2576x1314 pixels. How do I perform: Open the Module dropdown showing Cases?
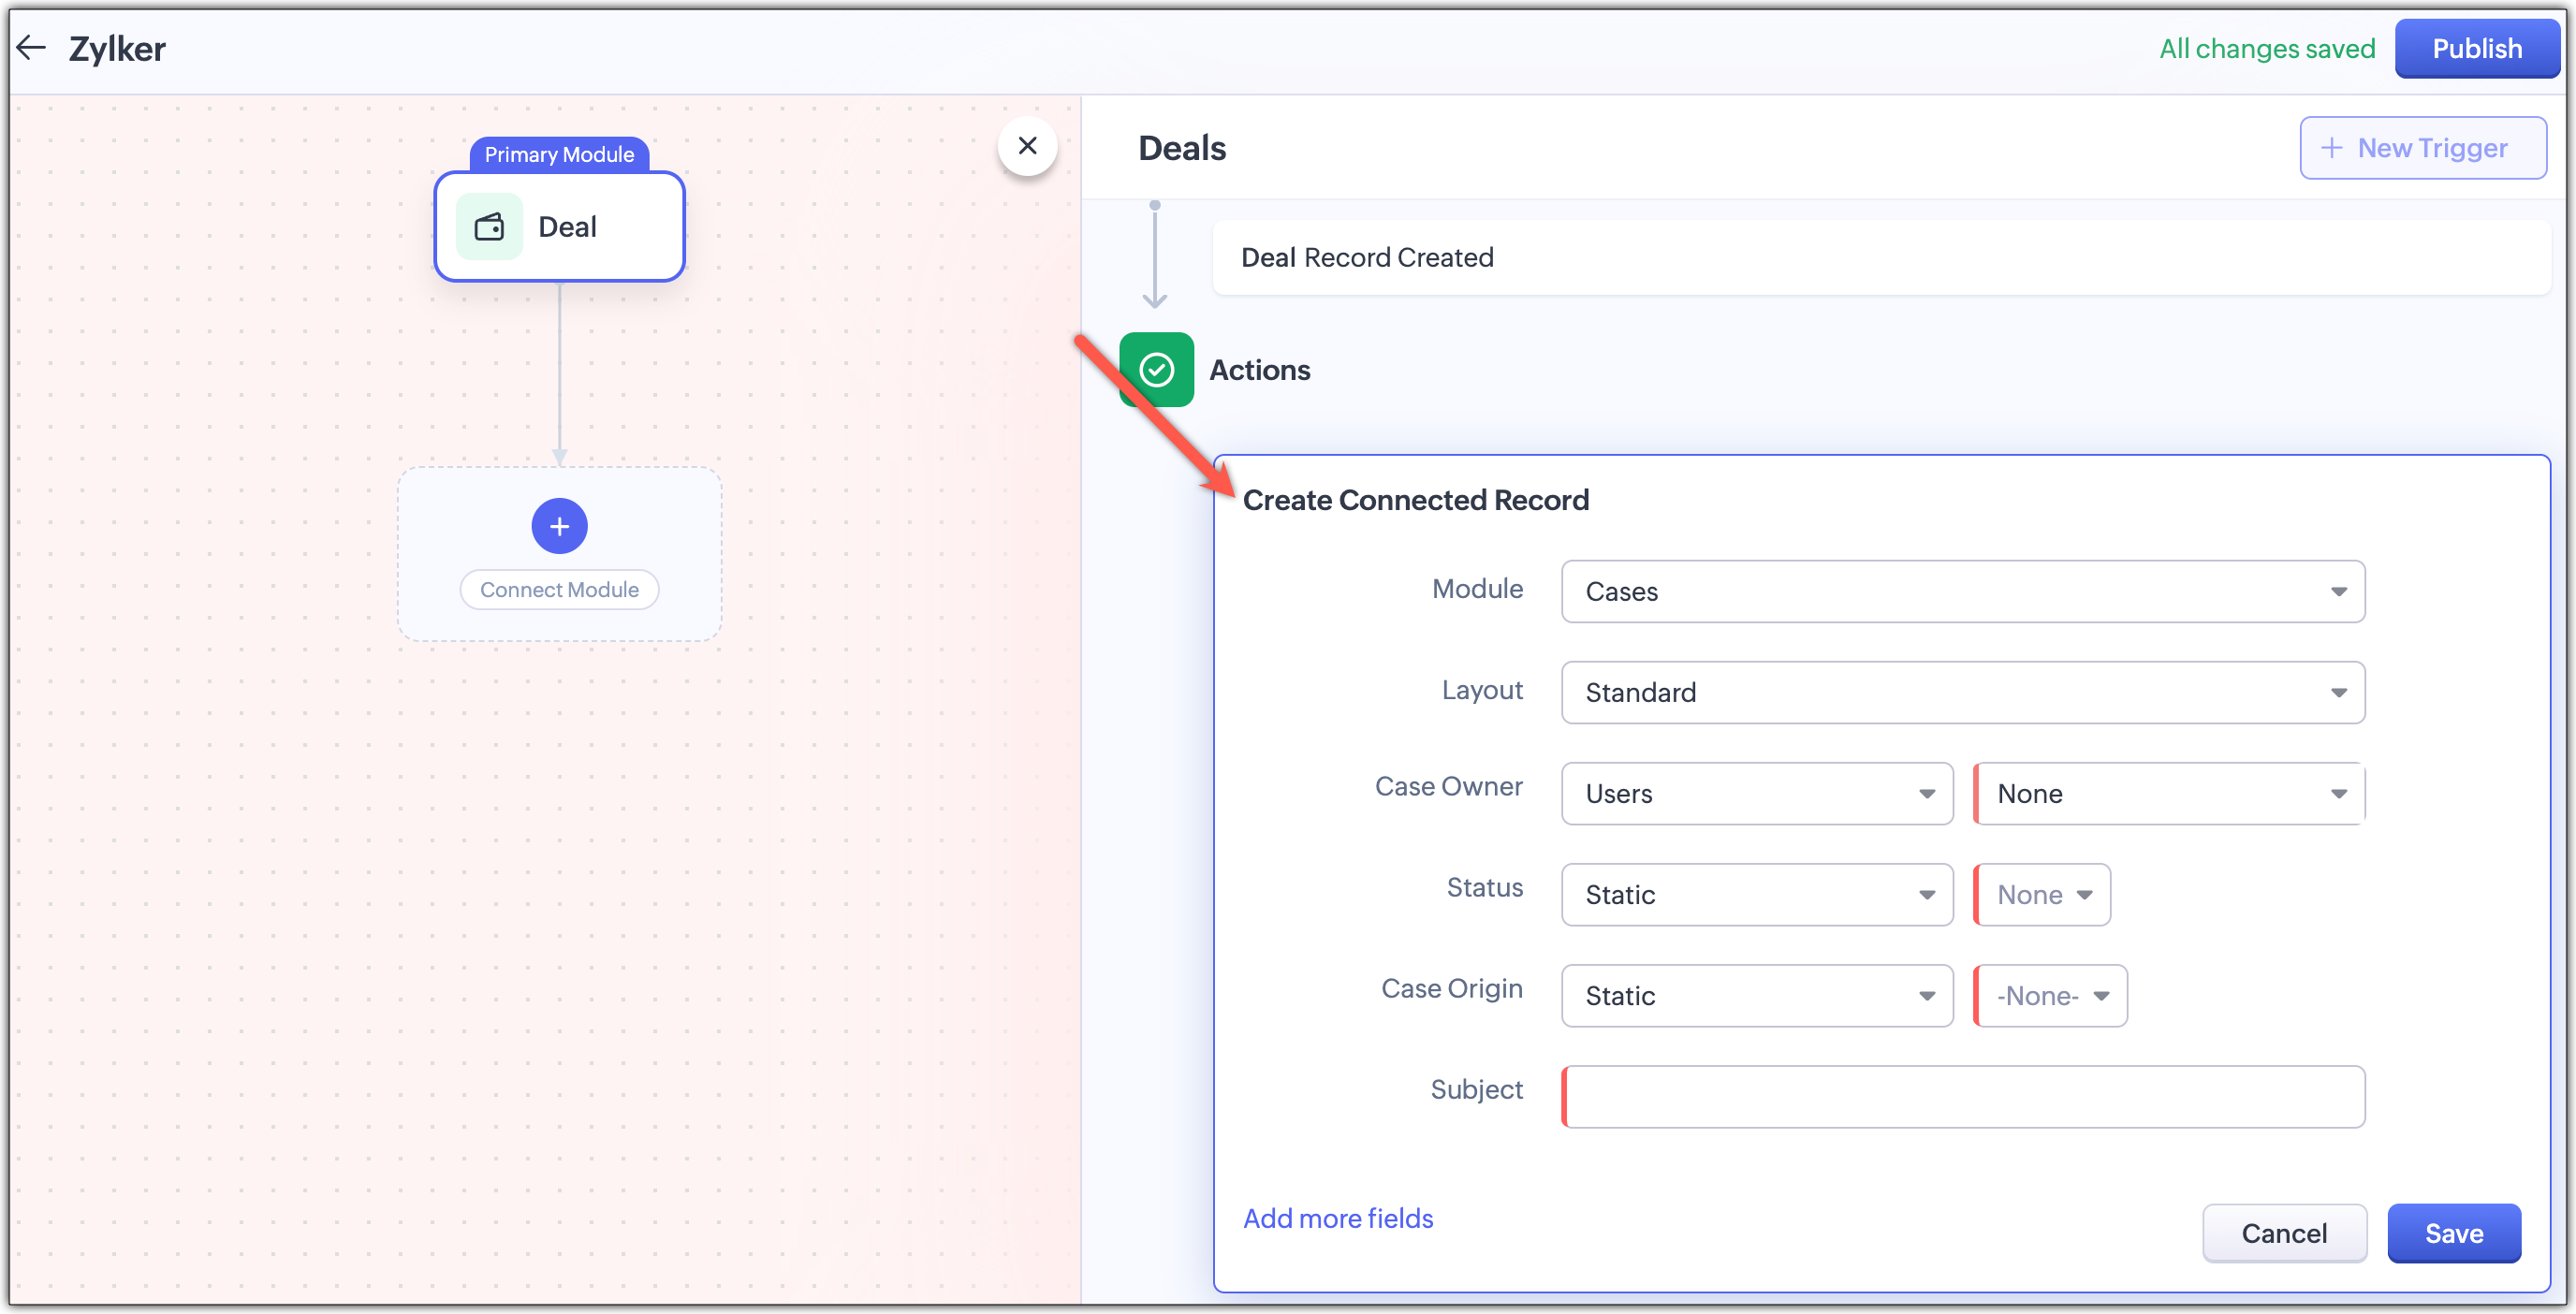click(1962, 591)
